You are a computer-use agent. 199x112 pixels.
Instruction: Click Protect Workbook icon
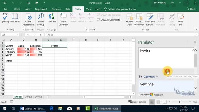pyautogui.click(x=139, y=19)
